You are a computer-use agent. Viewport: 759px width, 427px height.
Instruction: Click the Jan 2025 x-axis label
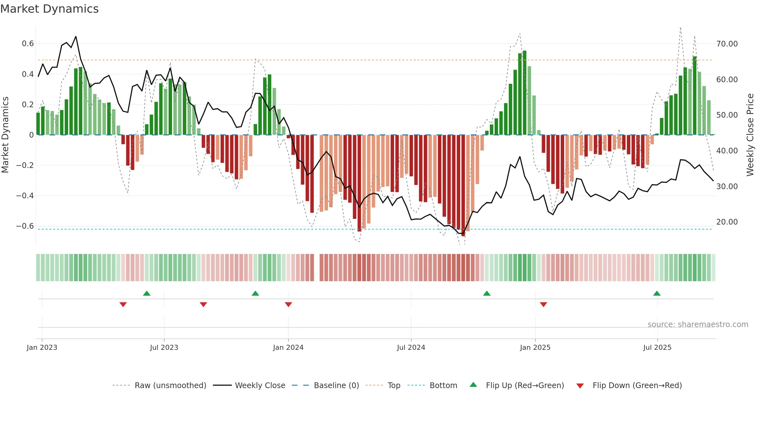click(535, 347)
